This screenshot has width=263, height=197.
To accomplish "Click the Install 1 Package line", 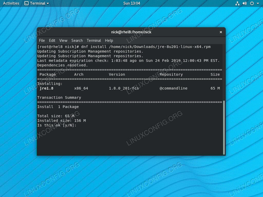I will coord(58,107).
